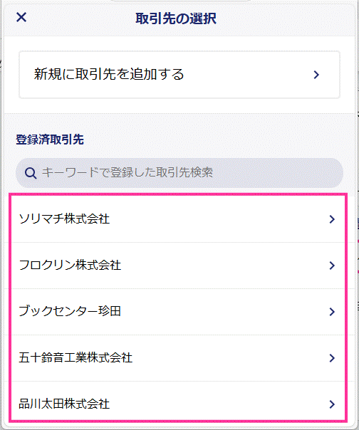Viewport: 359px width, 430px height.
Task: Select フロクリン株式会社 from the list
Action: pyautogui.click(x=70, y=266)
